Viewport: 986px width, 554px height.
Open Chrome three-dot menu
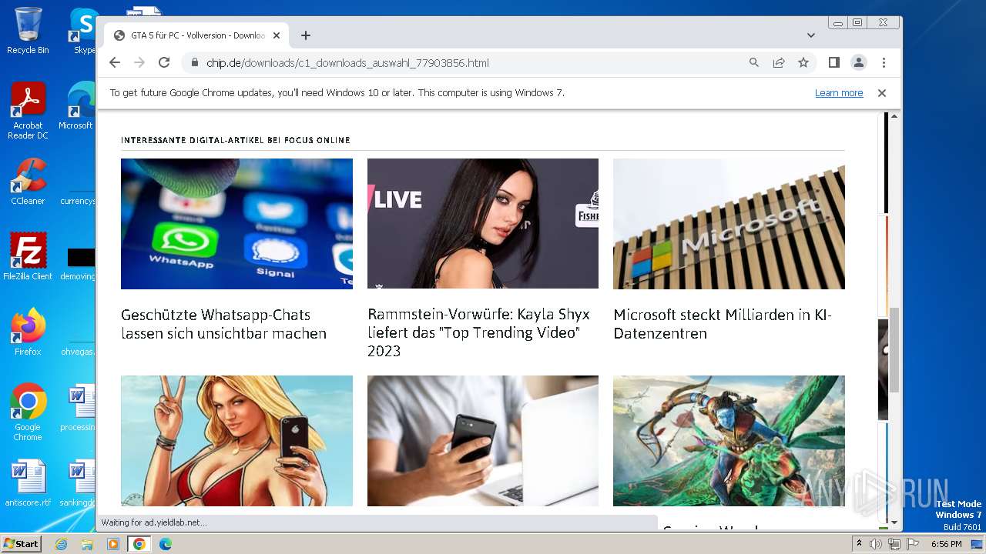pos(884,63)
